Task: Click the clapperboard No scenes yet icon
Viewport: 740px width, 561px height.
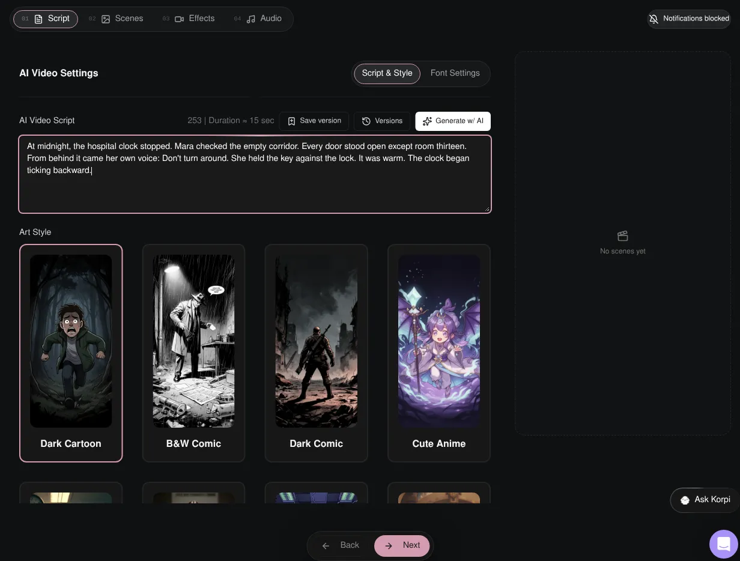Action: click(623, 235)
